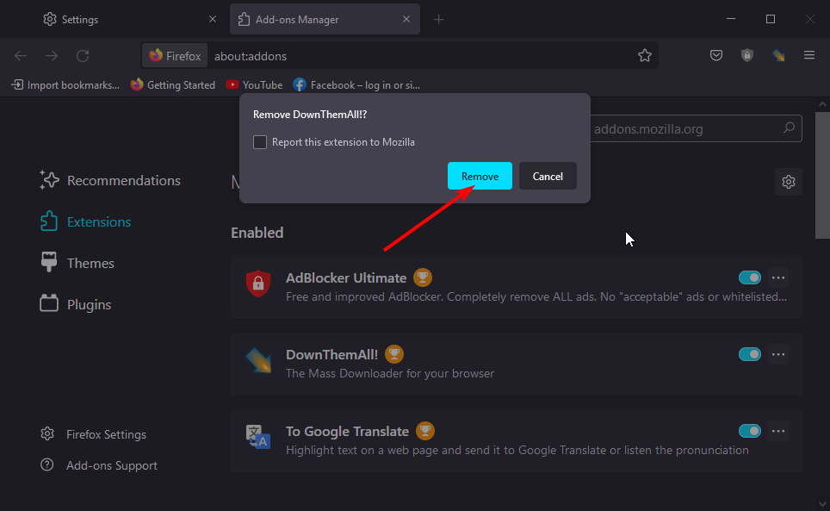Viewport: 830px width, 511px height.
Task: Open Plugins category
Action: tap(75, 304)
